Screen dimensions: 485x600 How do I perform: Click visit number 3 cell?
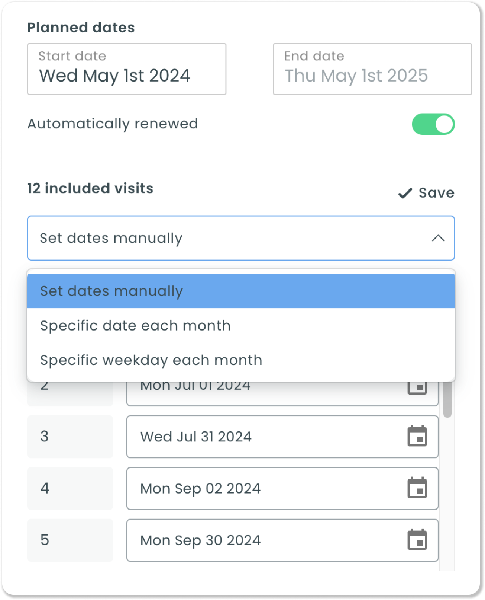[x=70, y=437]
